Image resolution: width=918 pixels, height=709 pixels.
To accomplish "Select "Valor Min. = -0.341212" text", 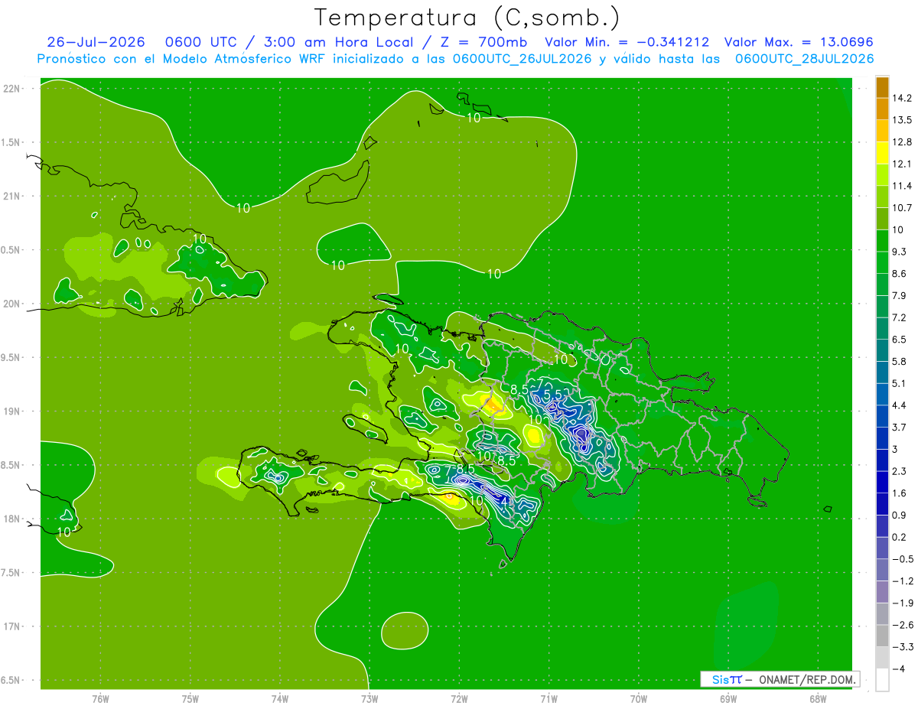I will coord(627,42).
